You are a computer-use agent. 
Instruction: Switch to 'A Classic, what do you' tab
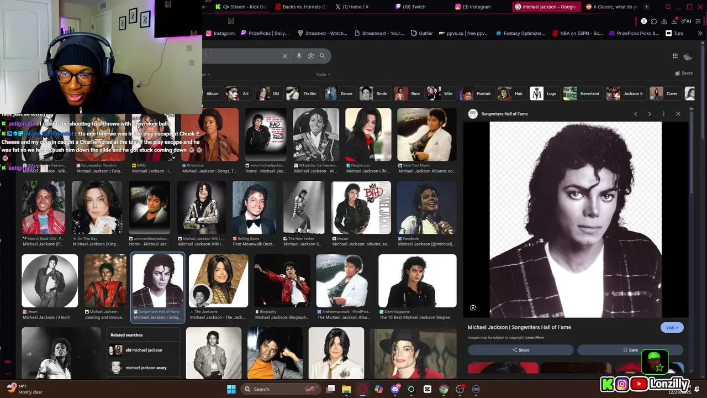tap(611, 7)
